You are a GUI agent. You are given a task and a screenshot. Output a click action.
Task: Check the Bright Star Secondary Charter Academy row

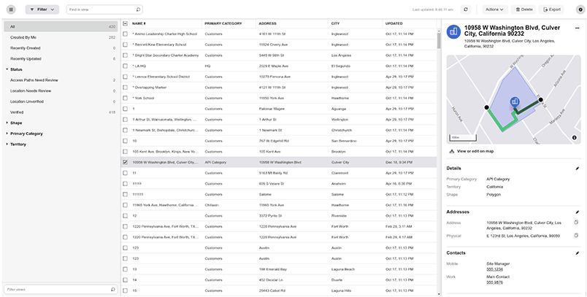click(125, 55)
